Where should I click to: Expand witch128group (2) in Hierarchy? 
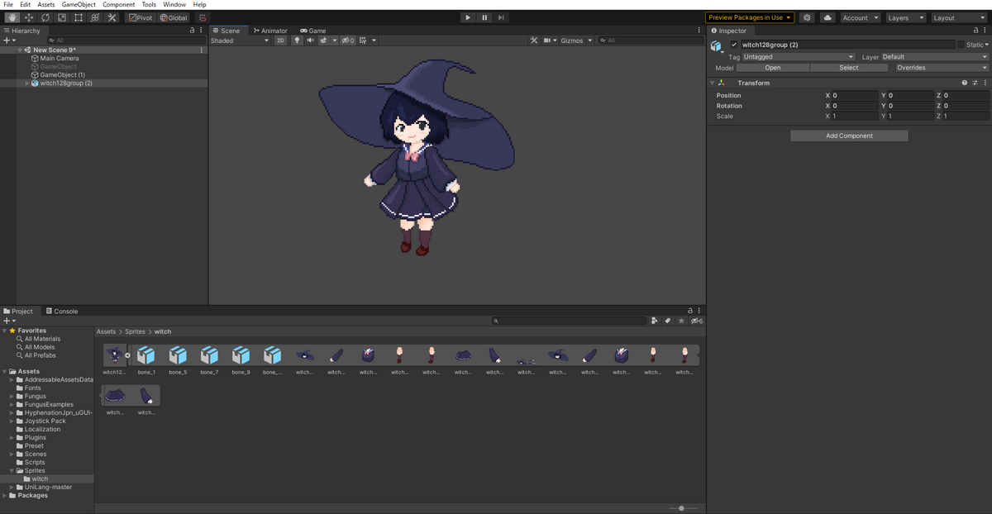[x=26, y=83]
